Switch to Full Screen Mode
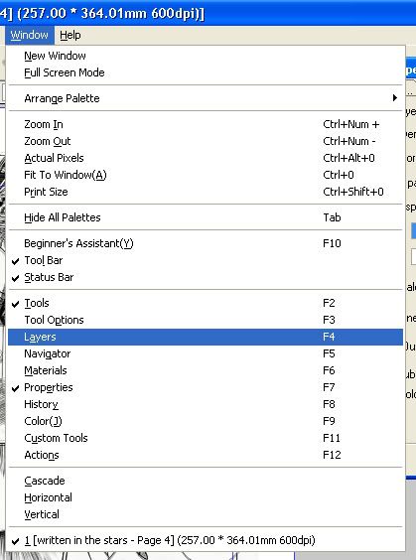The height and width of the screenshot is (560, 416). 206,72
